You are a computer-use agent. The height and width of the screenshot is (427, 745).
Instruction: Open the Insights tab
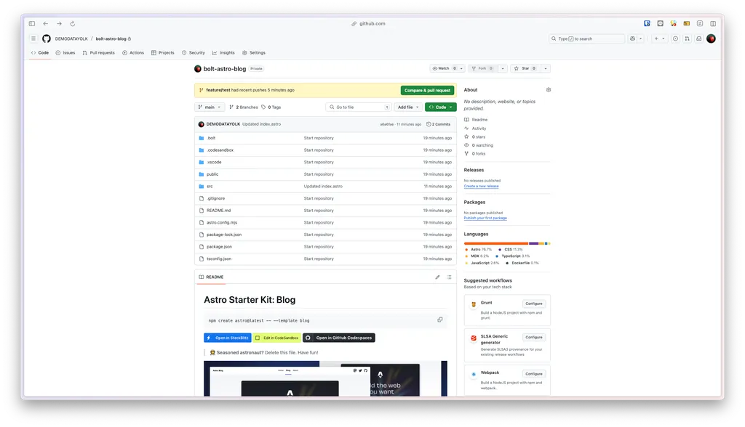tap(223, 53)
